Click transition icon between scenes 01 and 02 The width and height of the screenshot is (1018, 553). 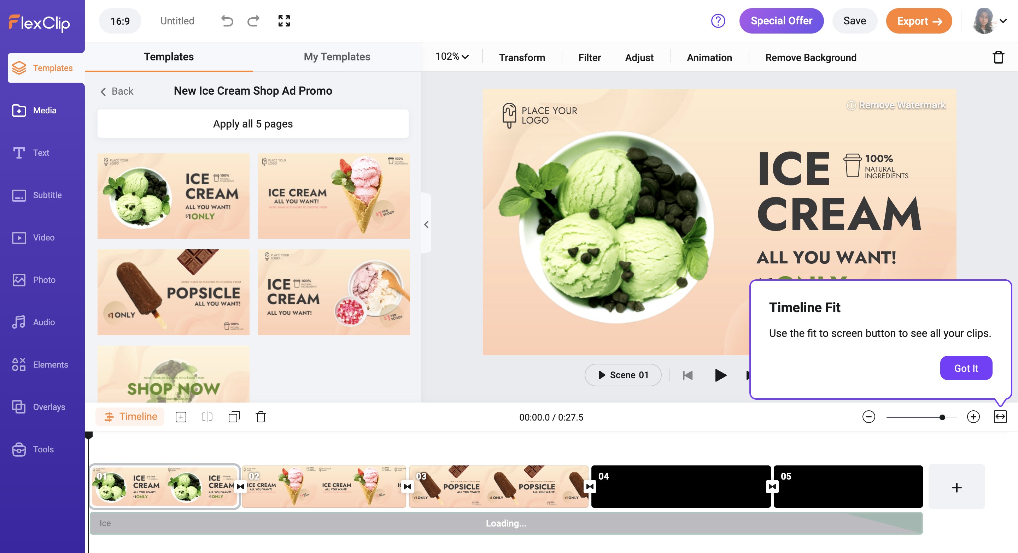240,486
